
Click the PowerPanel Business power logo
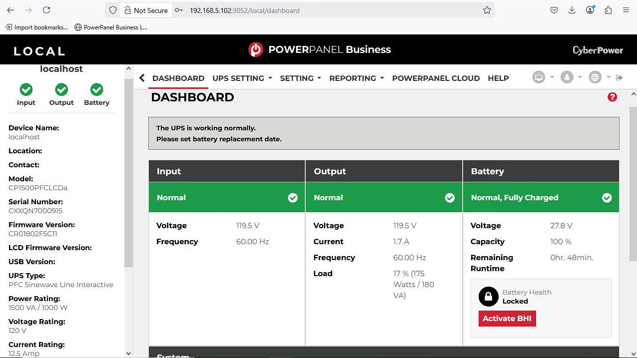click(x=256, y=49)
